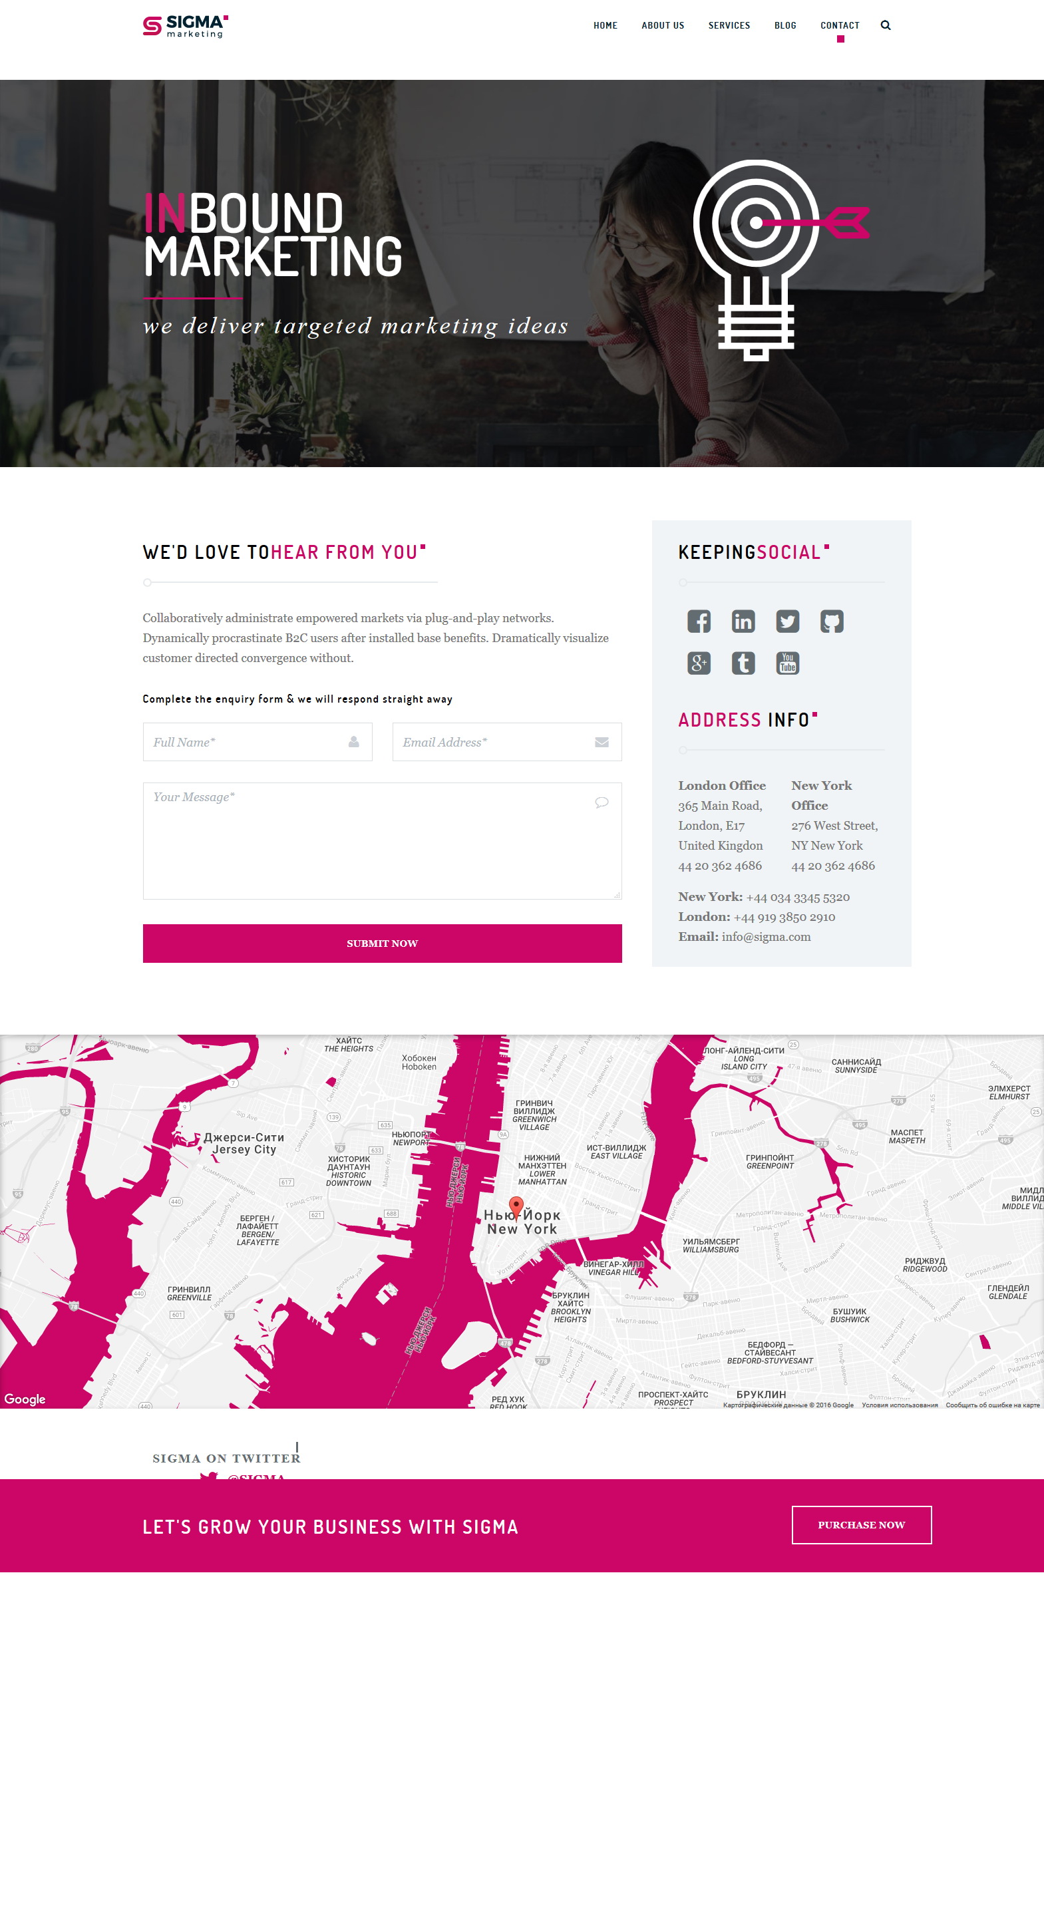Viewport: 1044px width, 1911px height.
Task: Select the Contact menu item
Action: point(840,25)
